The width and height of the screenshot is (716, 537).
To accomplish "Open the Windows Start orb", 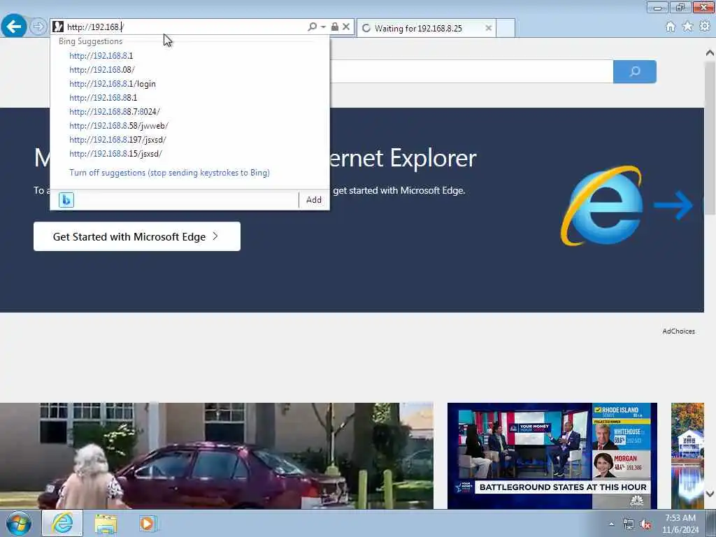I will [19, 523].
